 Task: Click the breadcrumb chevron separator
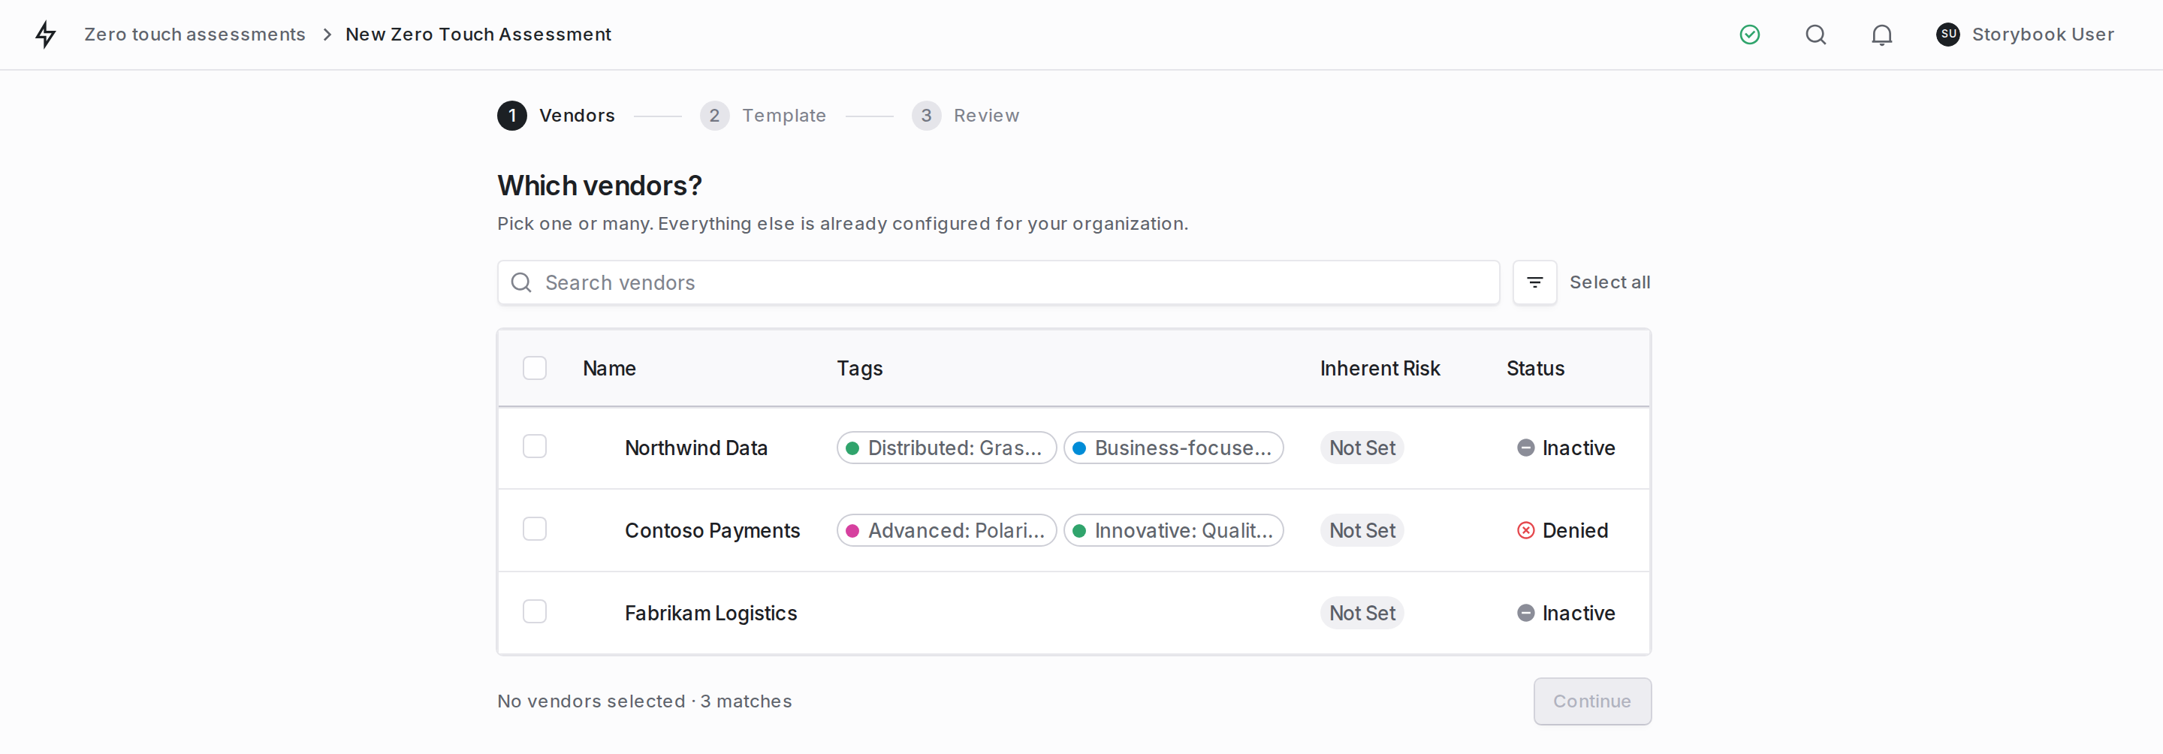click(327, 35)
